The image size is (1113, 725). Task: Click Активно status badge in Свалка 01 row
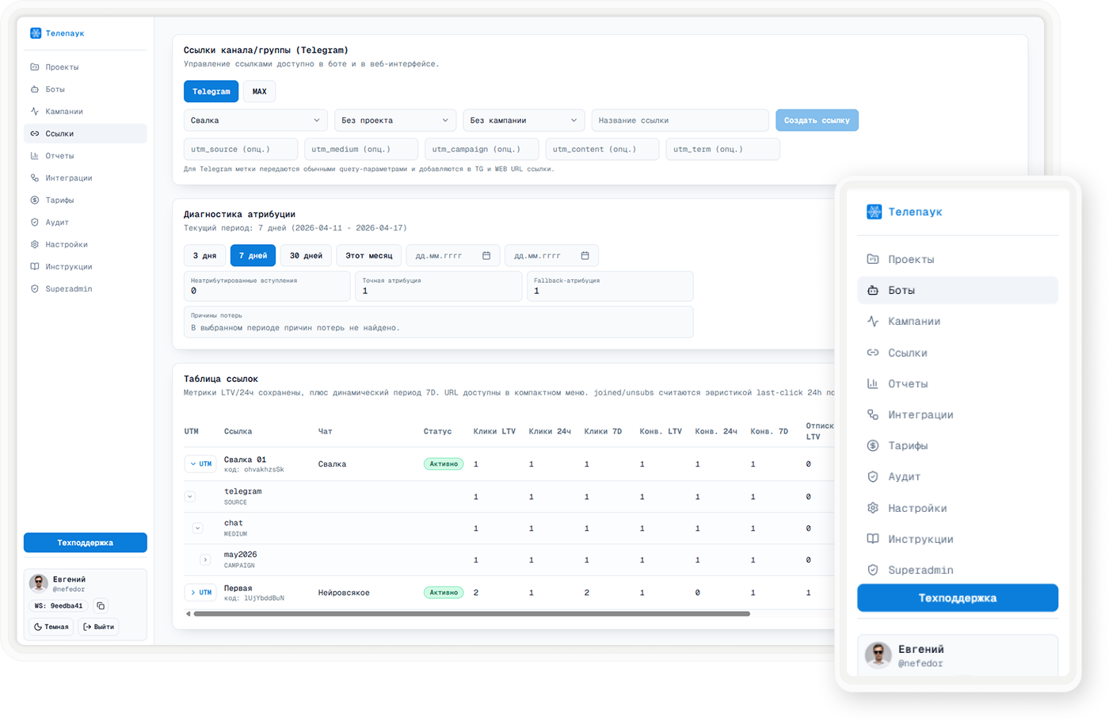pos(444,464)
